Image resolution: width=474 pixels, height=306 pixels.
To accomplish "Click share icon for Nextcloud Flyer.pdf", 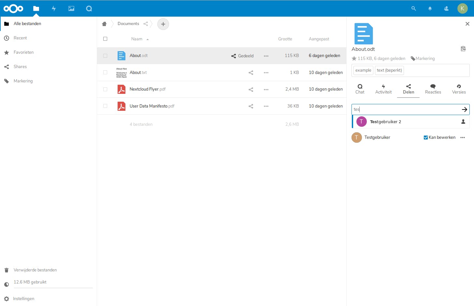I will pos(251,89).
